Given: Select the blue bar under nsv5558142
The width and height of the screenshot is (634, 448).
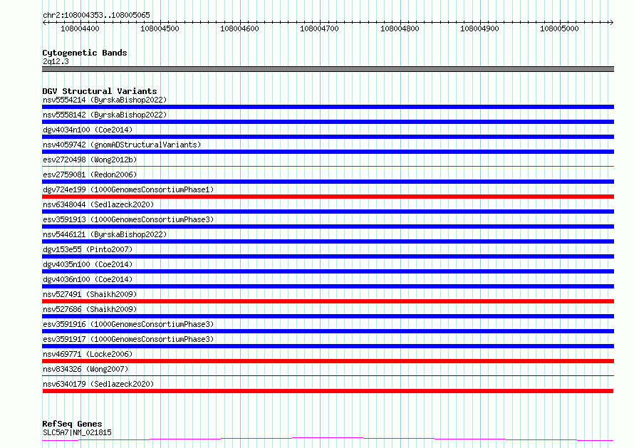Looking at the screenshot, I should pyautogui.click(x=328, y=122).
